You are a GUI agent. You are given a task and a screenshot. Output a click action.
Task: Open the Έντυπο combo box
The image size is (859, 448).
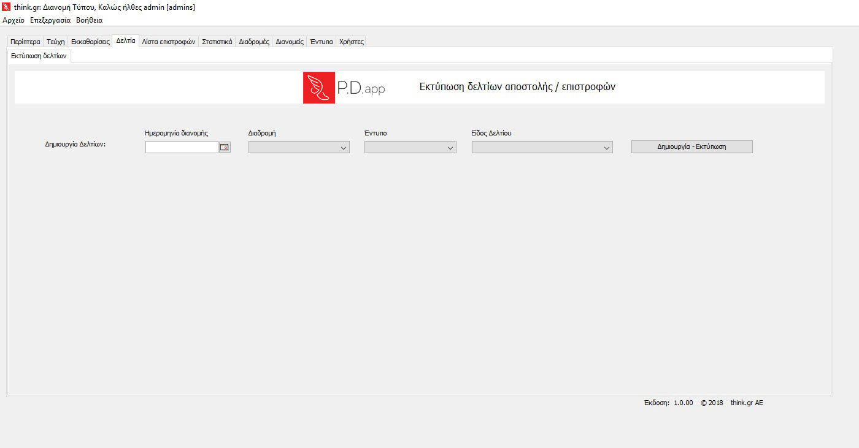(410, 148)
